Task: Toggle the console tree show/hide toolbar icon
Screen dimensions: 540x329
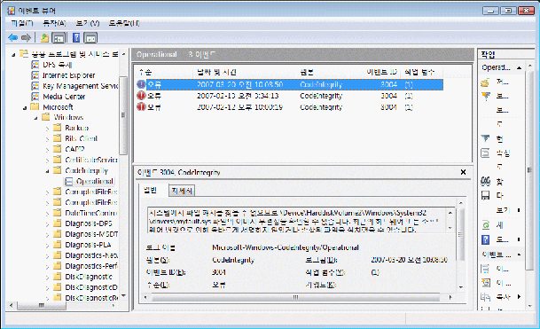Action: [59, 37]
